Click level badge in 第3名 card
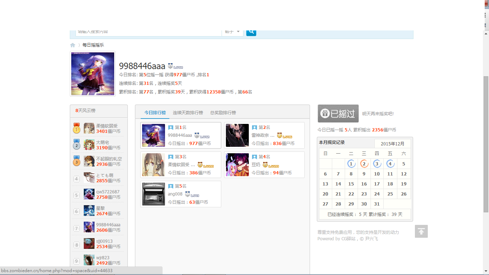The width and height of the screenshot is (489, 275). (x=205, y=165)
